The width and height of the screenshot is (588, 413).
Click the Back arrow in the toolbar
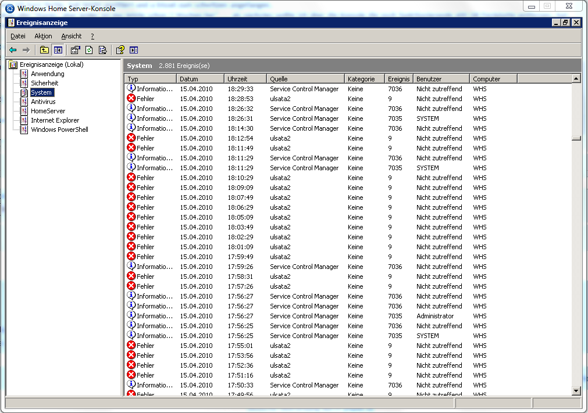click(13, 50)
